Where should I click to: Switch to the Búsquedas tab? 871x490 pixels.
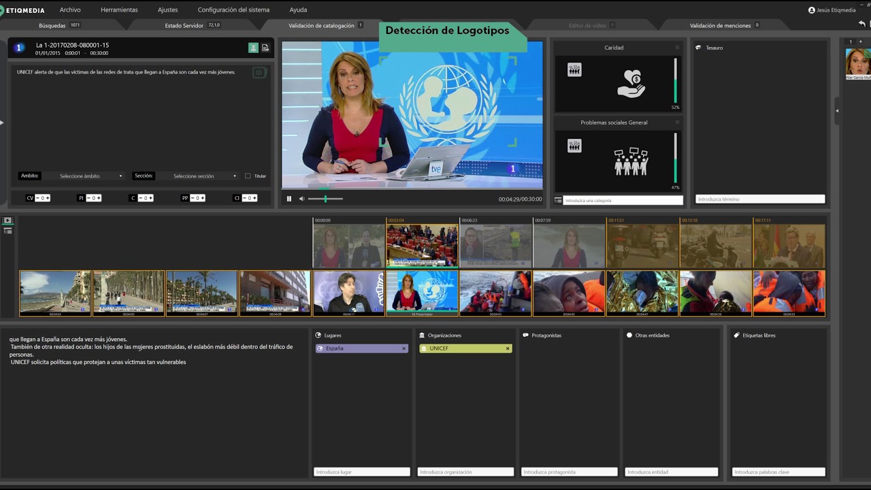(x=59, y=25)
